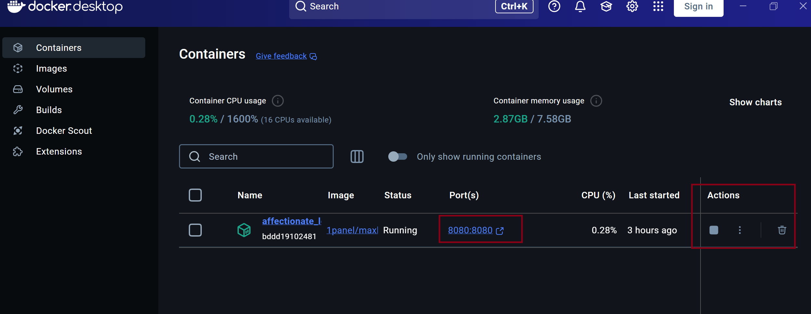
Task: Sort by the Name column header
Action: pos(250,195)
